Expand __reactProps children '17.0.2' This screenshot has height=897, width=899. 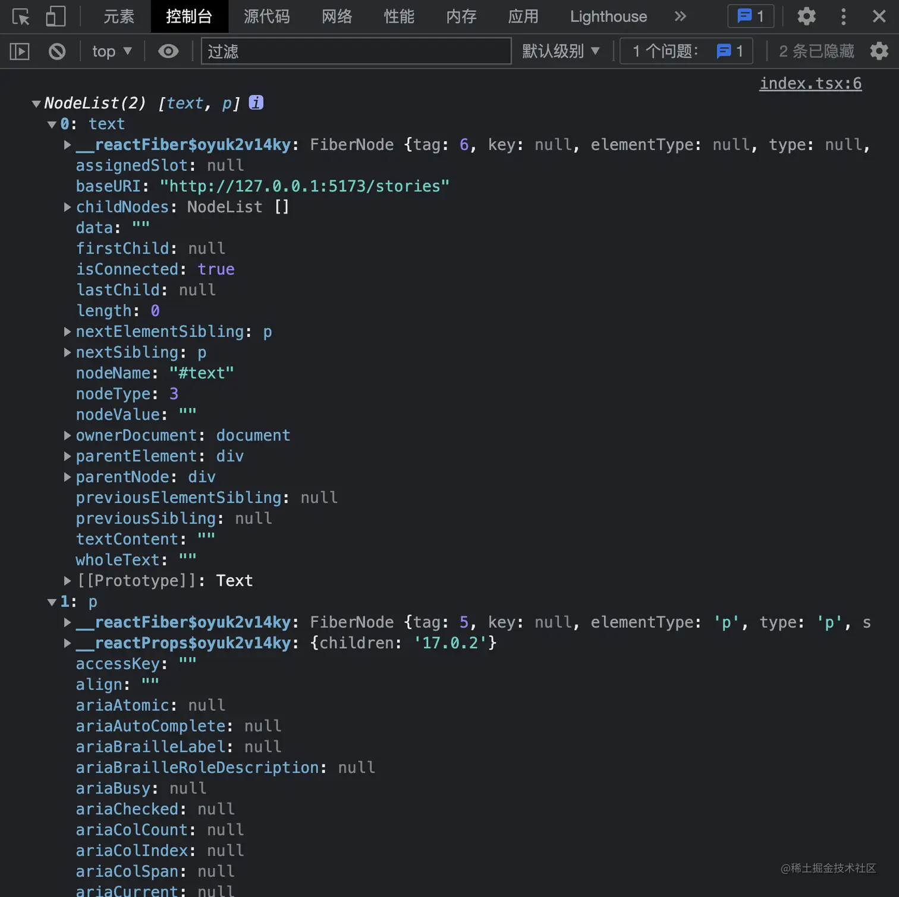[67, 643]
